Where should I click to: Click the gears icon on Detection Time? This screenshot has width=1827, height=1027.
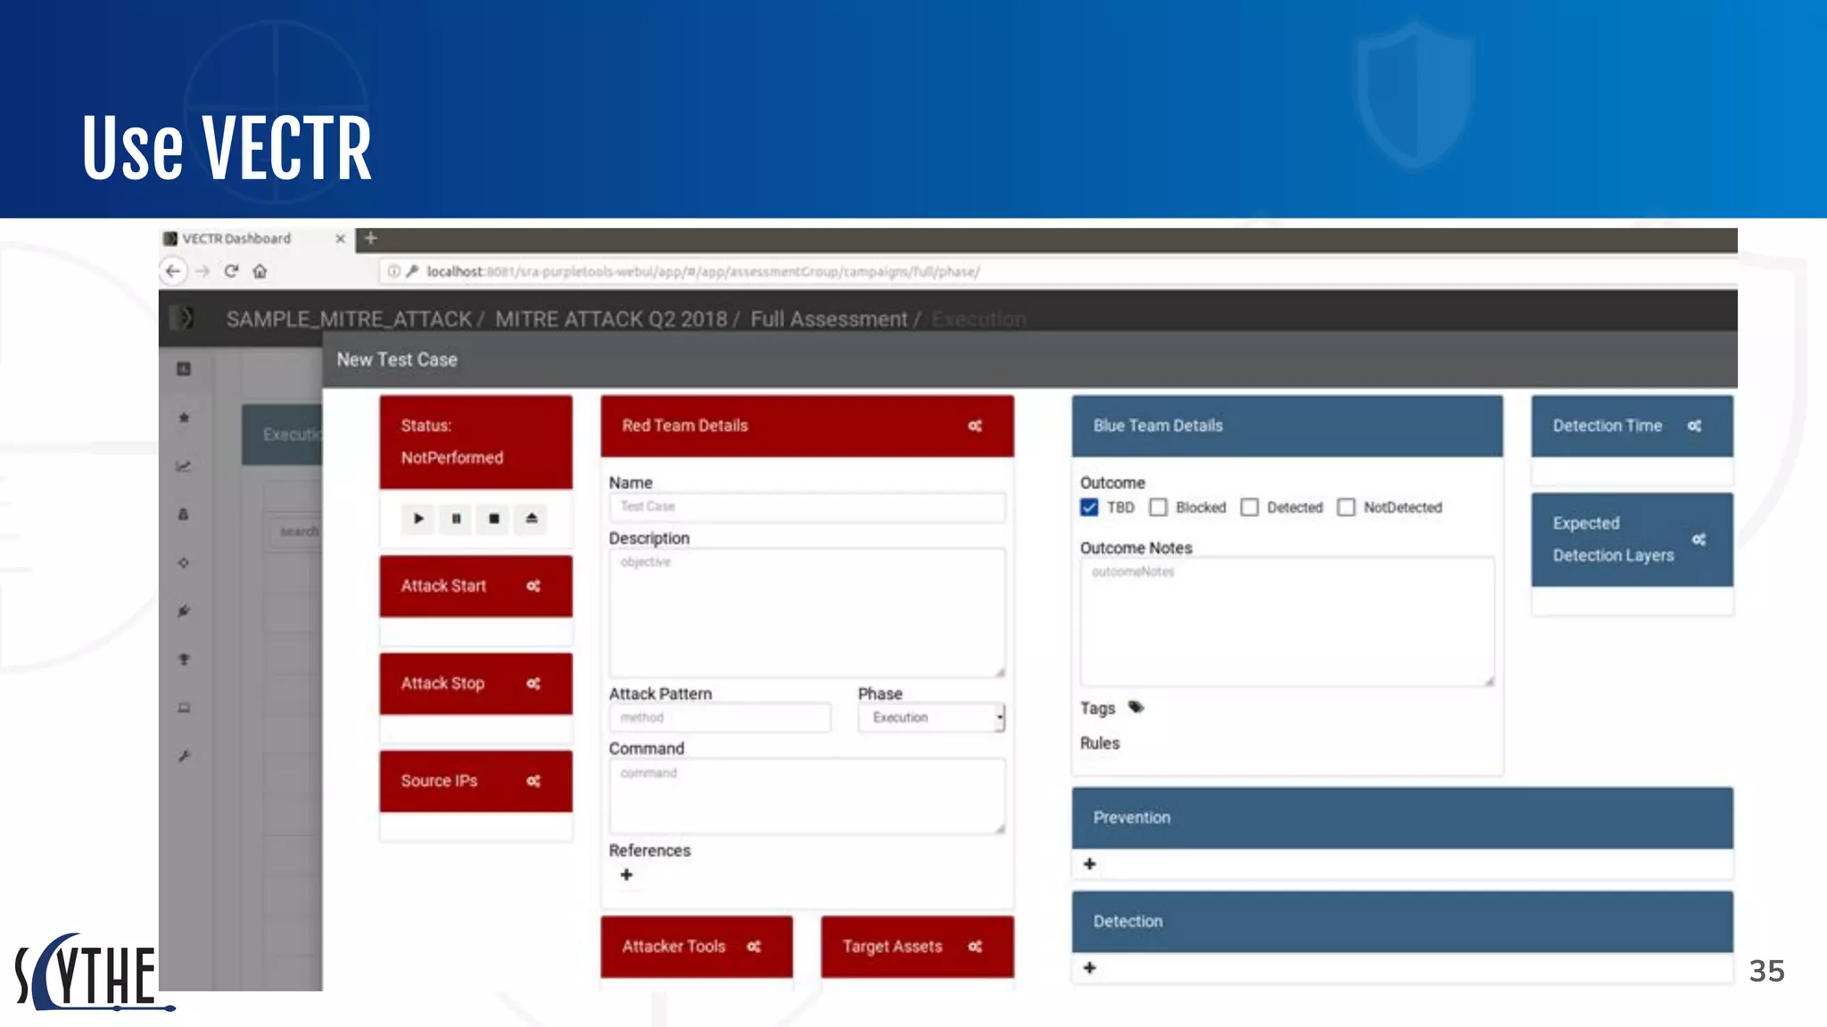(1694, 426)
